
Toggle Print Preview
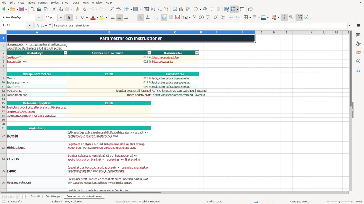45,9
